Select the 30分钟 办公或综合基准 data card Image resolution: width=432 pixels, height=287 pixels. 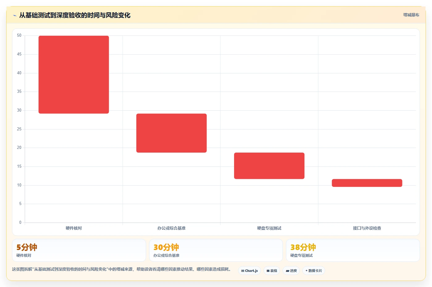[216, 250]
